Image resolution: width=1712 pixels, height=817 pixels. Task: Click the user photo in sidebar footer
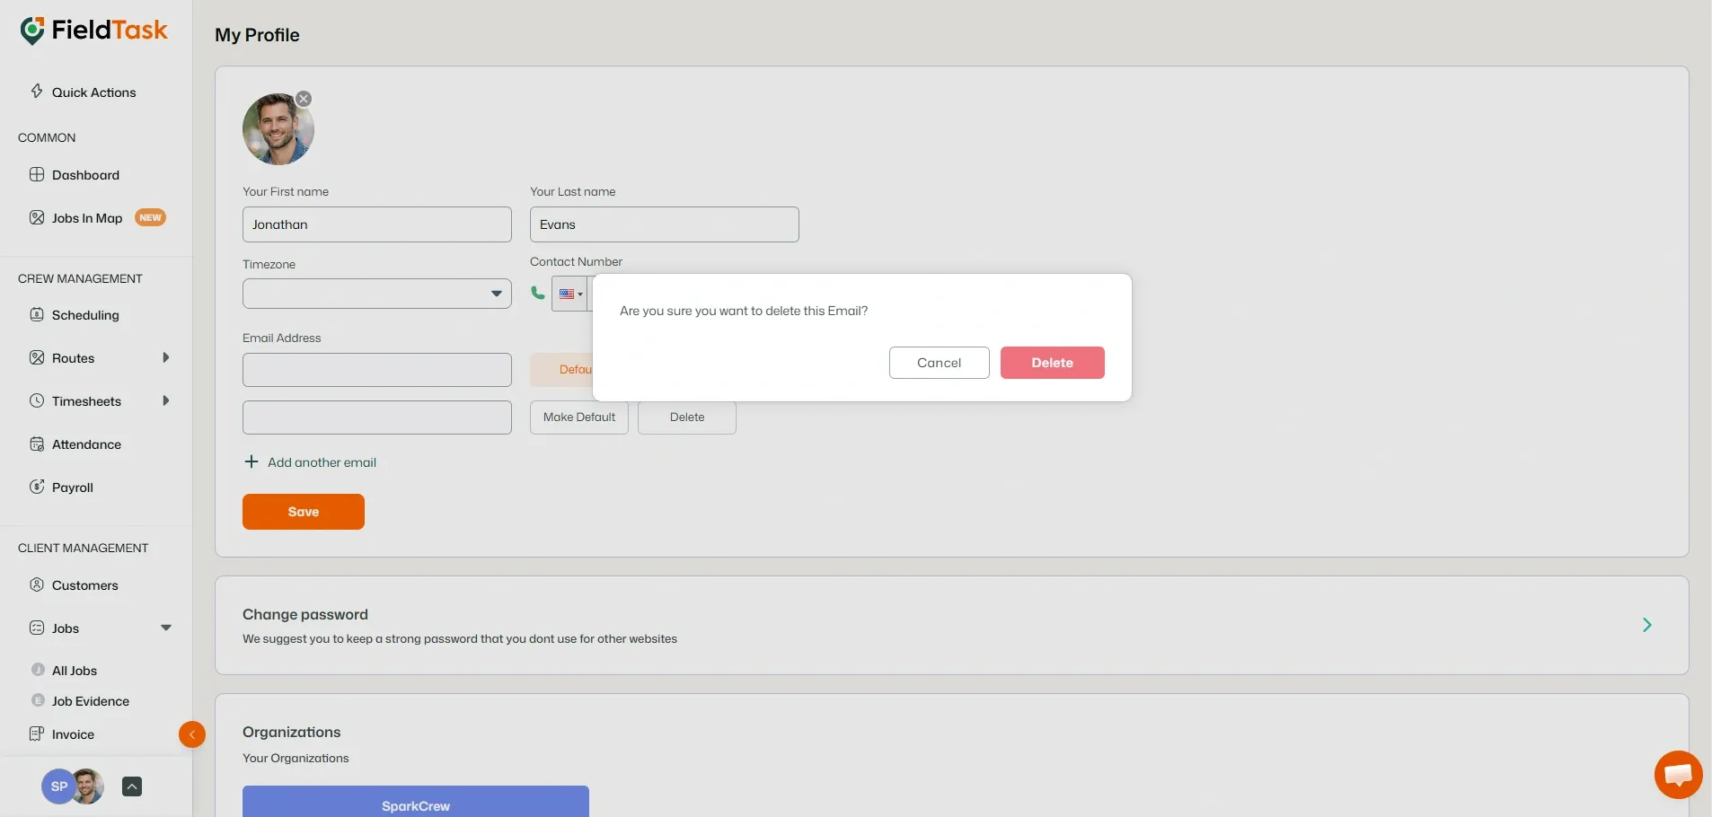(x=88, y=786)
